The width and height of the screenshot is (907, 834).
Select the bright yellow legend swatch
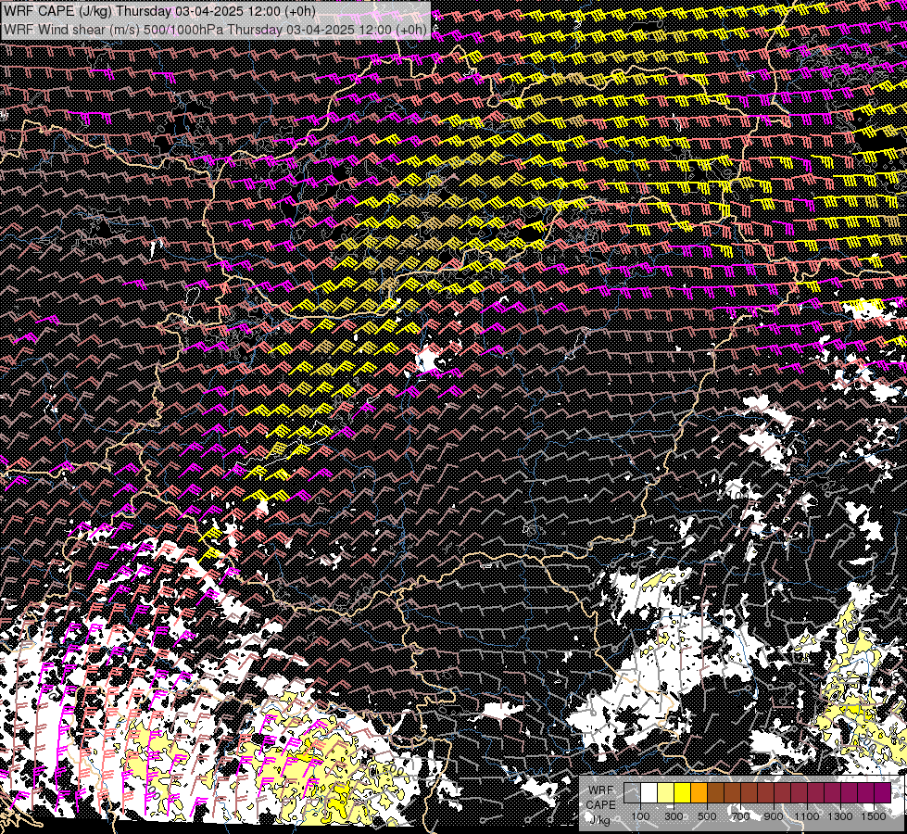683,792
